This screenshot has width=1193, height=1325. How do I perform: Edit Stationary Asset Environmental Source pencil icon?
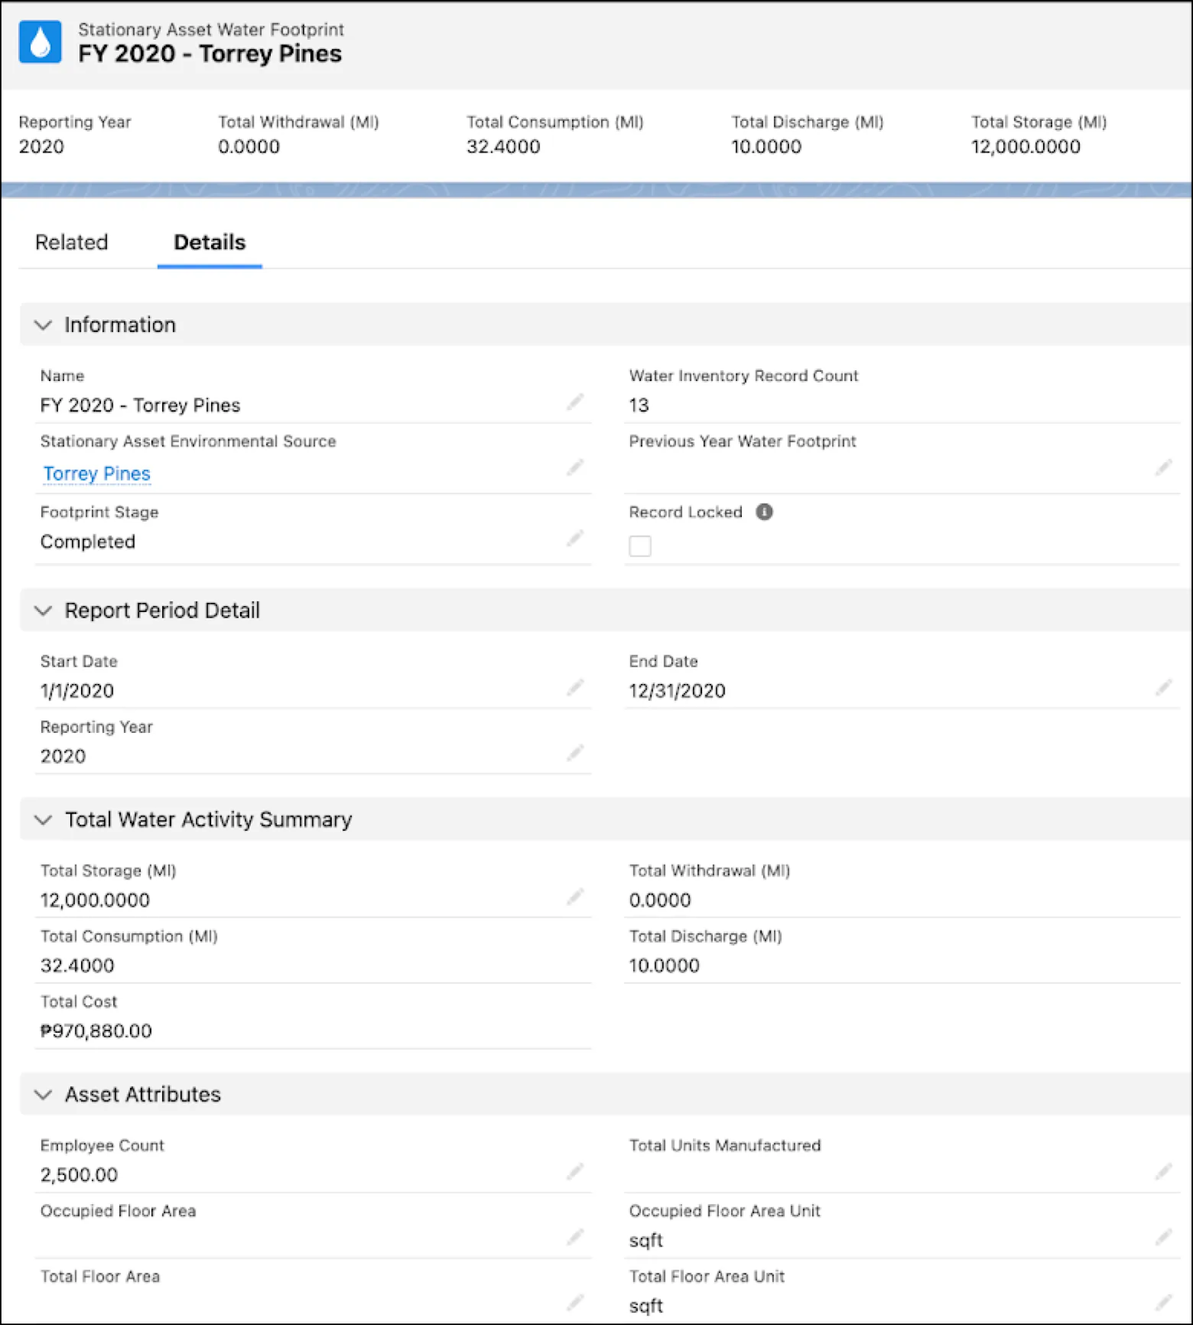[x=575, y=468]
